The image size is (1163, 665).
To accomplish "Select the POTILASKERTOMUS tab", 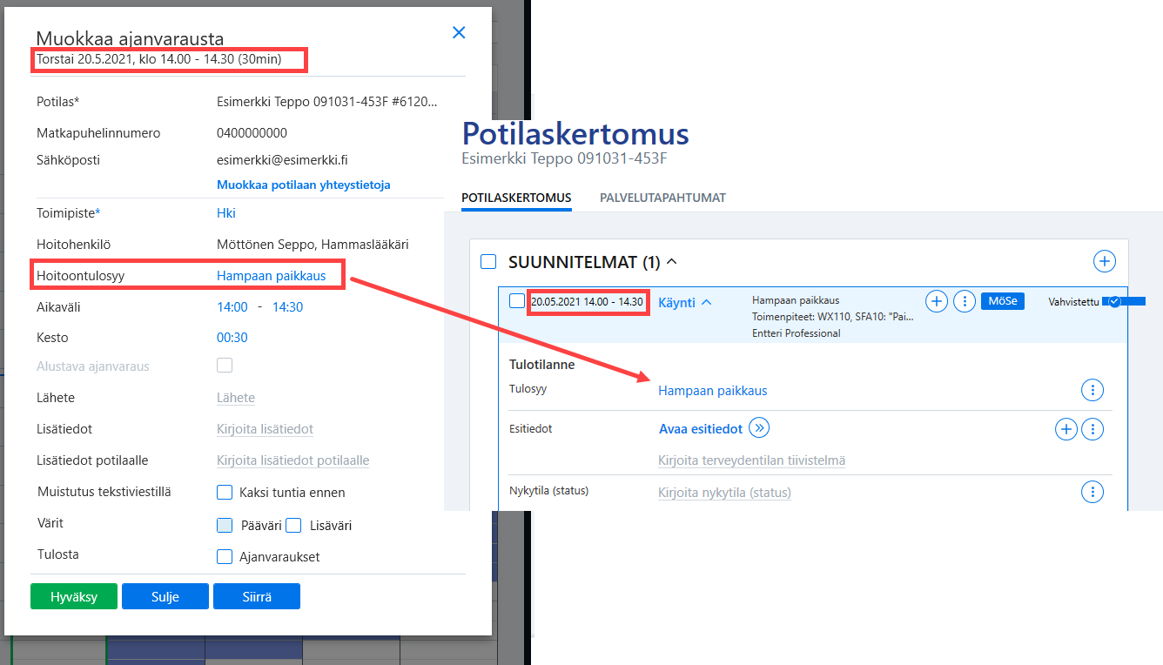I will (516, 198).
